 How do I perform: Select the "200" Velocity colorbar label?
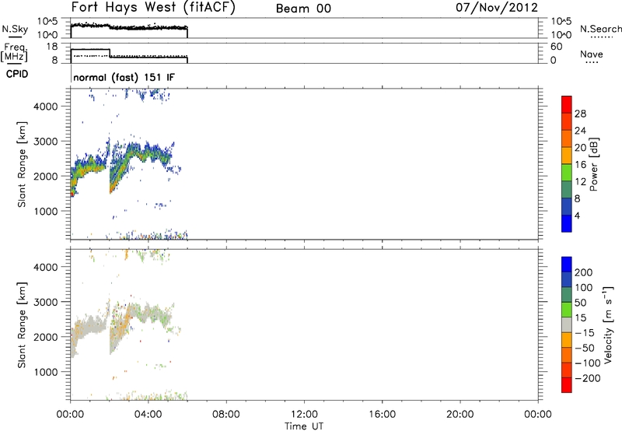click(x=584, y=272)
